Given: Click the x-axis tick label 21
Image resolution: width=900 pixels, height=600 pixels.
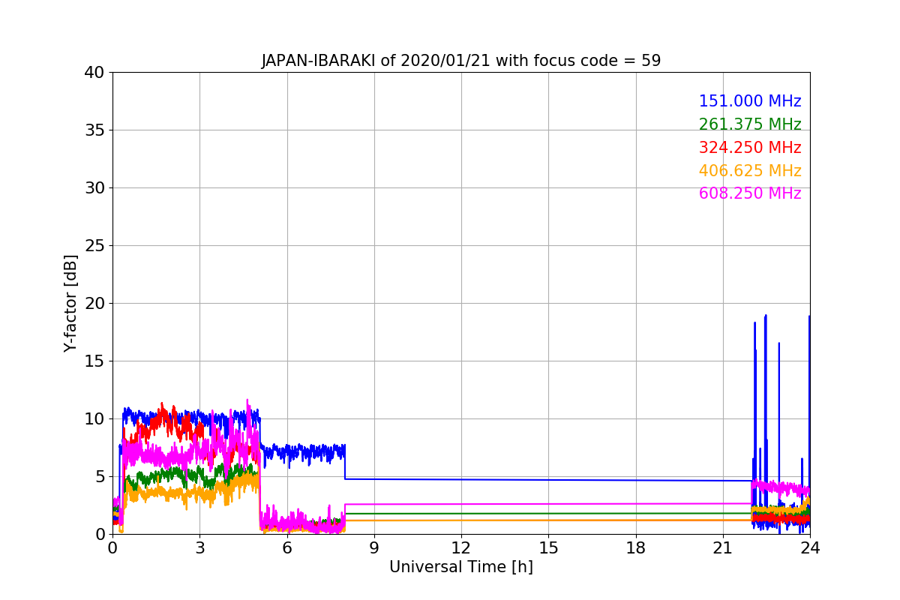Looking at the screenshot, I should 723,548.
